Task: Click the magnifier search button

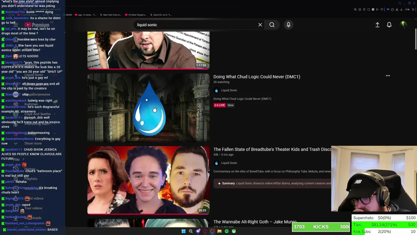Action: click(x=272, y=25)
